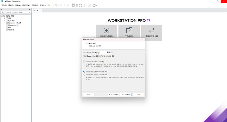The width and height of the screenshot is (227, 122).
Task: Expand the 常用 folder node
Action: pyautogui.click(x=4, y=18)
